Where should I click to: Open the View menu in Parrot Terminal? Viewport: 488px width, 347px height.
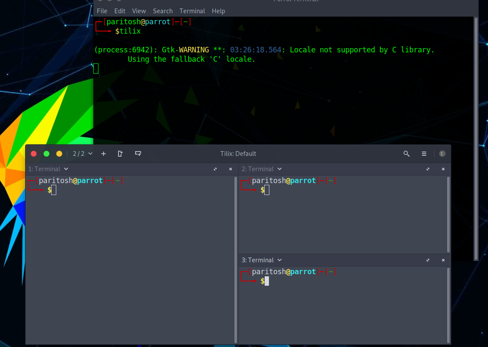139,11
